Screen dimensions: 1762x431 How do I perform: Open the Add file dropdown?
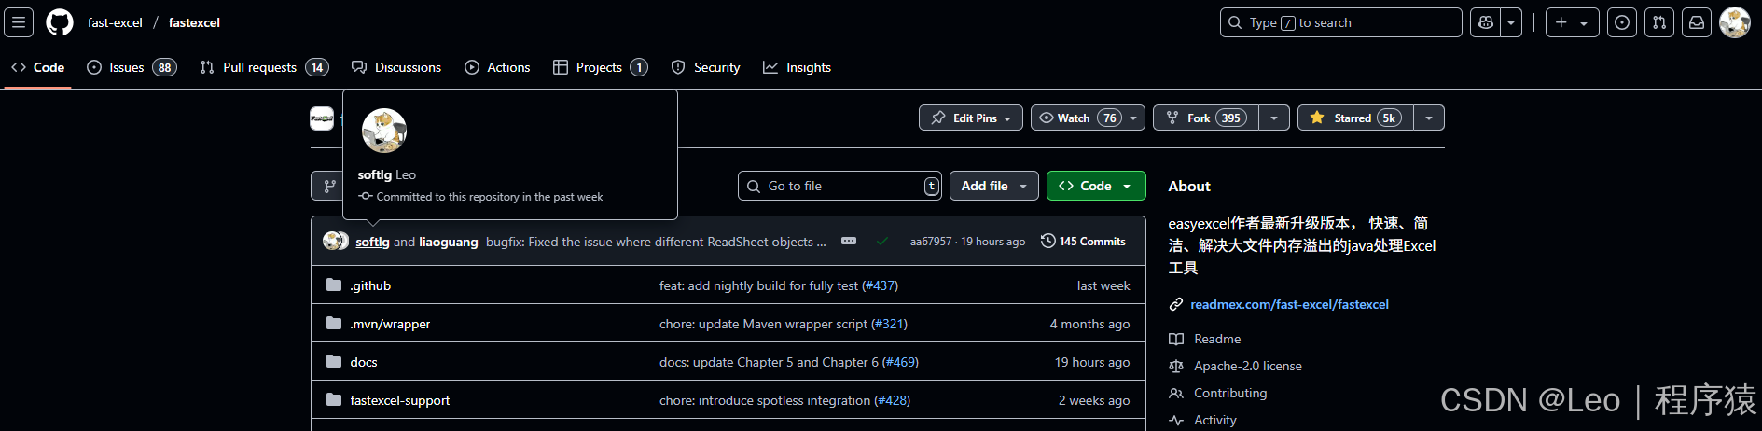[994, 186]
